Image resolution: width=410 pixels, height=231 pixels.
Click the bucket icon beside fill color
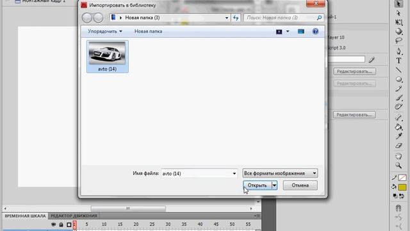click(x=395, y=187)
